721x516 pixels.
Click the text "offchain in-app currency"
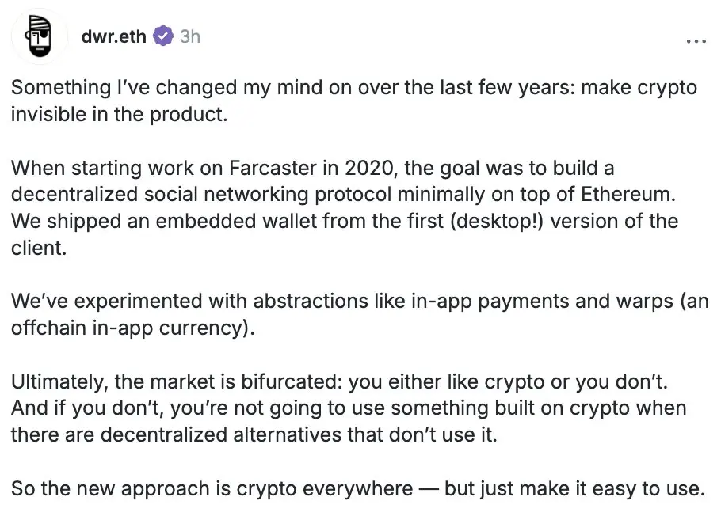click(x=129, y=328)
